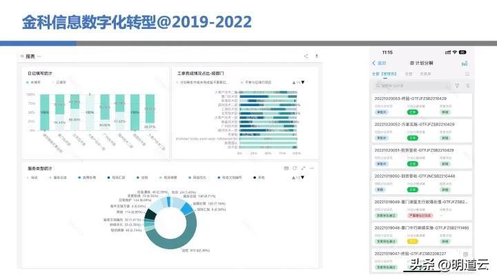Toggle the 其他 legend item in 服务类型统计
The image size is (497, 279).
pos(260,177)
